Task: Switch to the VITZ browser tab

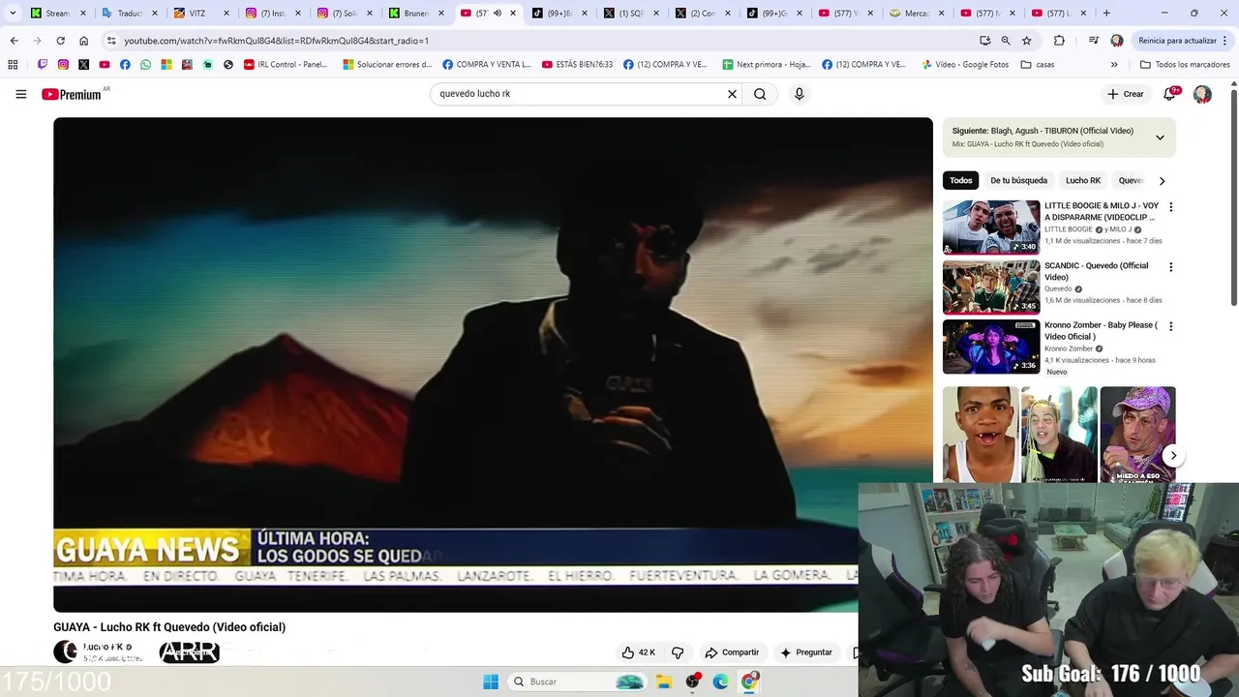Action: (202, 14)
